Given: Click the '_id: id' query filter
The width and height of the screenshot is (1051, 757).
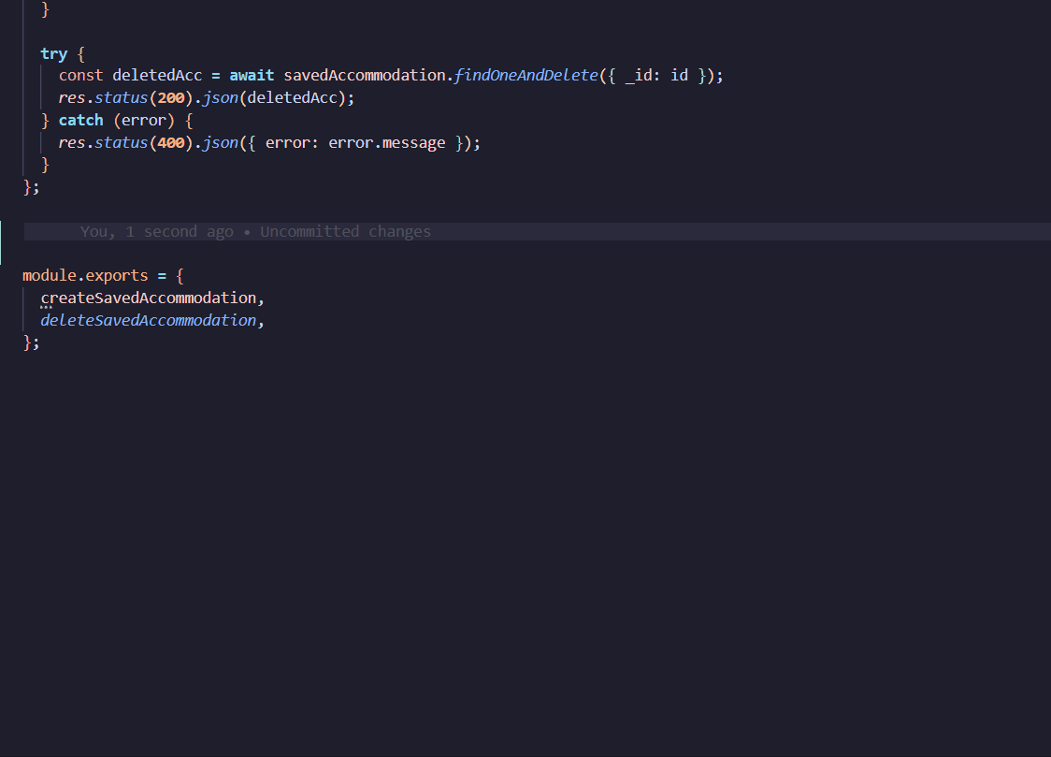Looking at the screenshot, I should (656, 75).
